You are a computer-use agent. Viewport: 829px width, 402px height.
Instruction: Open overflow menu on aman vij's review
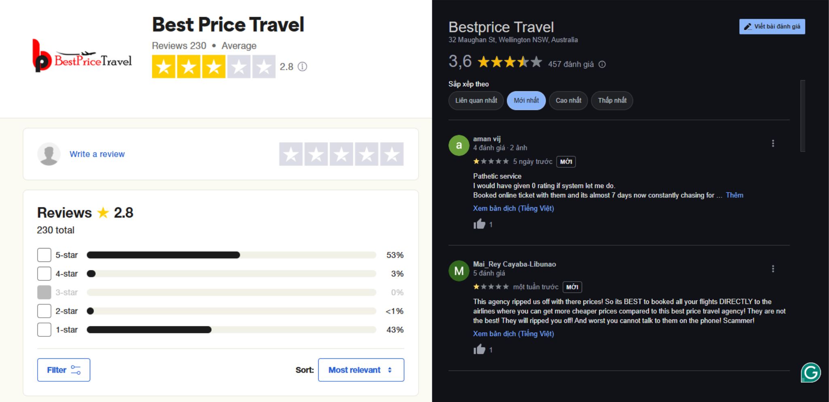(773, 143)
